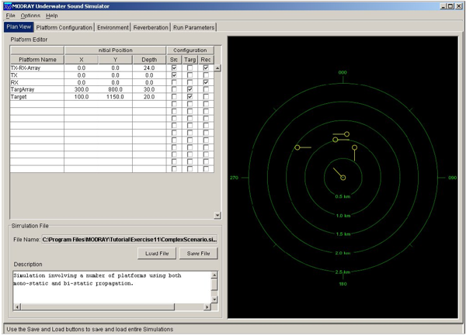Viewport: 466px width, 336px height.
Task: Uncheck Src for the TX platform
Action: 174,75
